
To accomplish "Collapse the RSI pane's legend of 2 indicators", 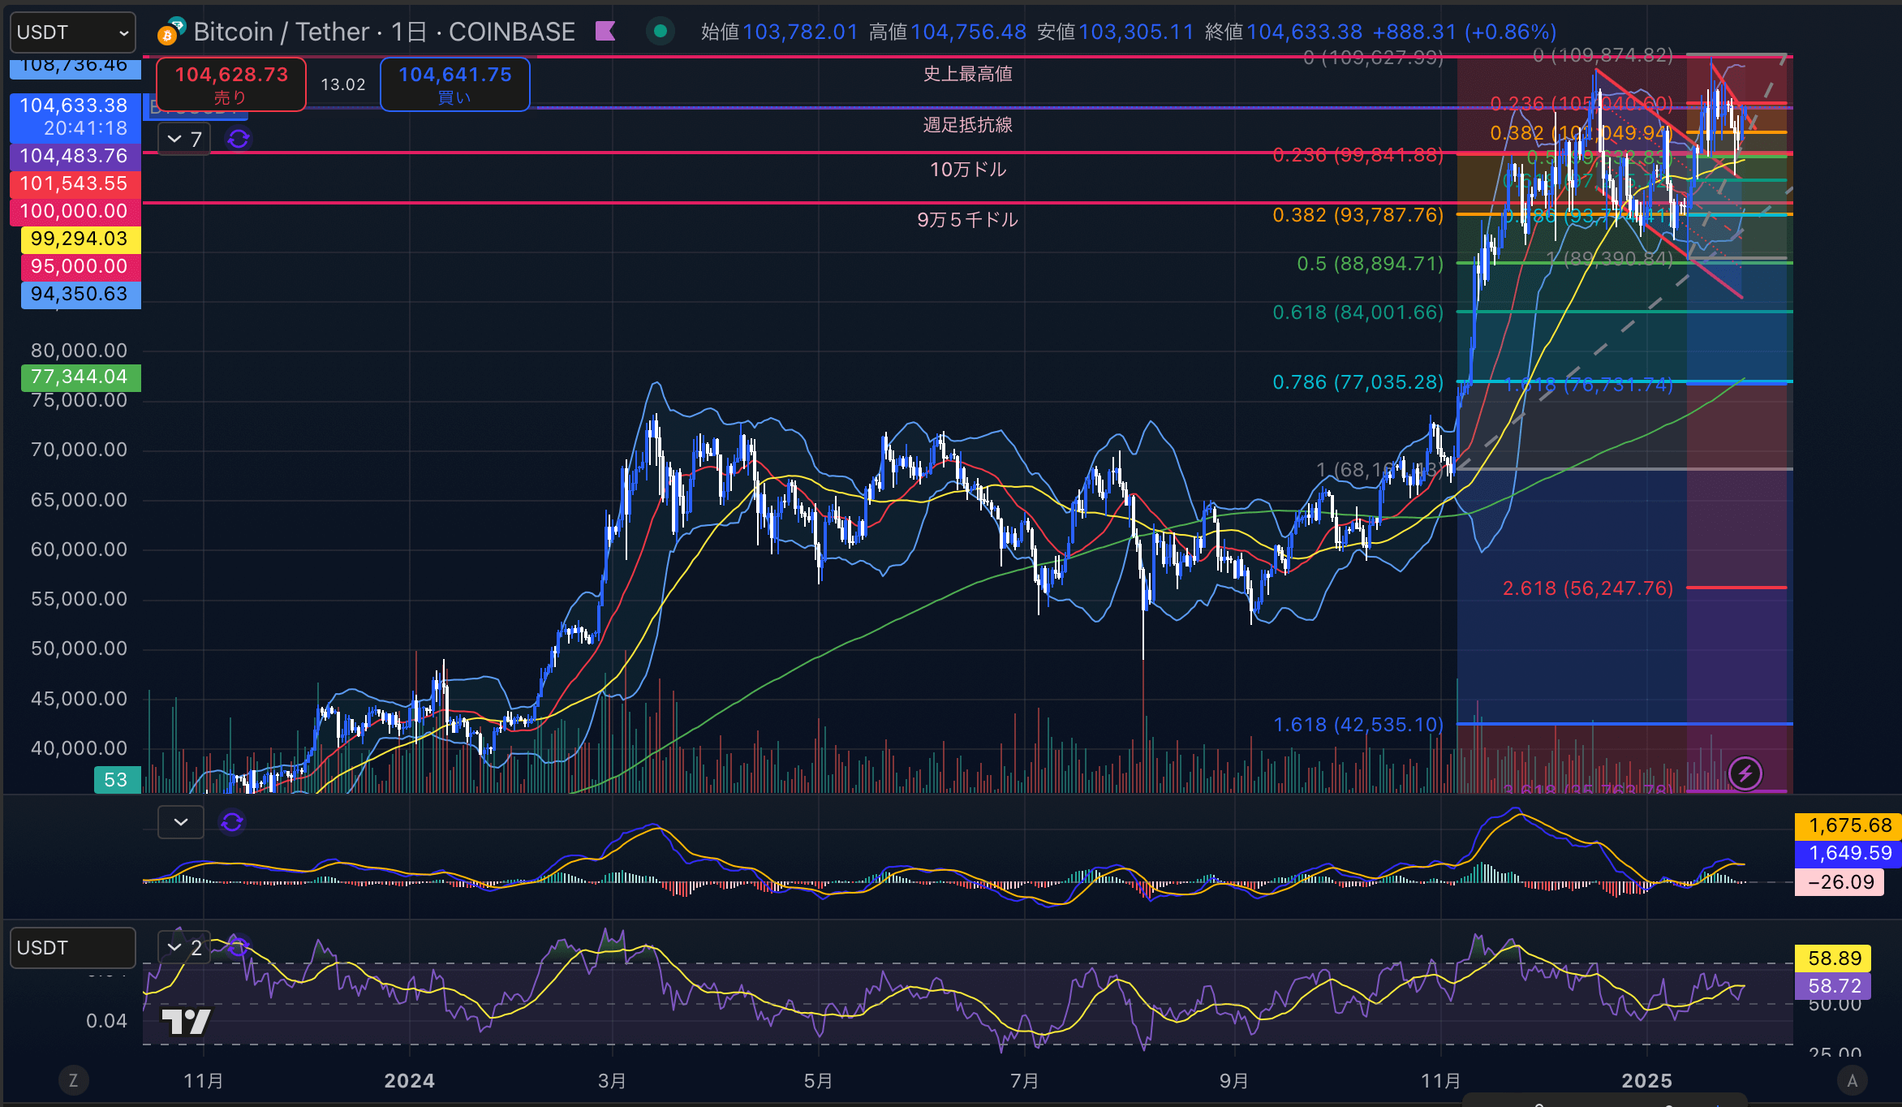I will (x=184, y=947).
